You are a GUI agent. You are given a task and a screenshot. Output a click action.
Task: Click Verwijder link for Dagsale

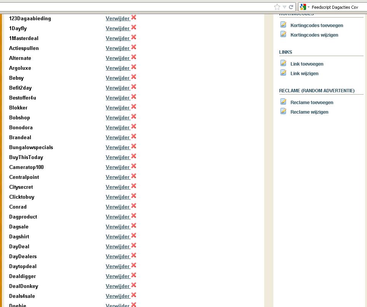click(x=118, y=227)
